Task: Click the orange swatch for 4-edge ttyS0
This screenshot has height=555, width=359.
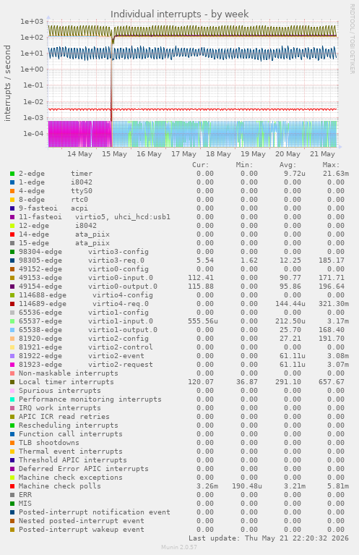Action: point(12,191)
